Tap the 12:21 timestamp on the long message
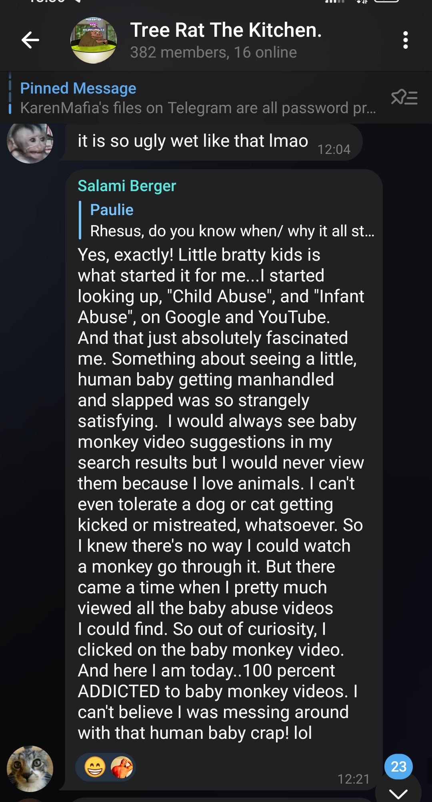432x802 pixels. pyautogui.click(x=353, y=779)
